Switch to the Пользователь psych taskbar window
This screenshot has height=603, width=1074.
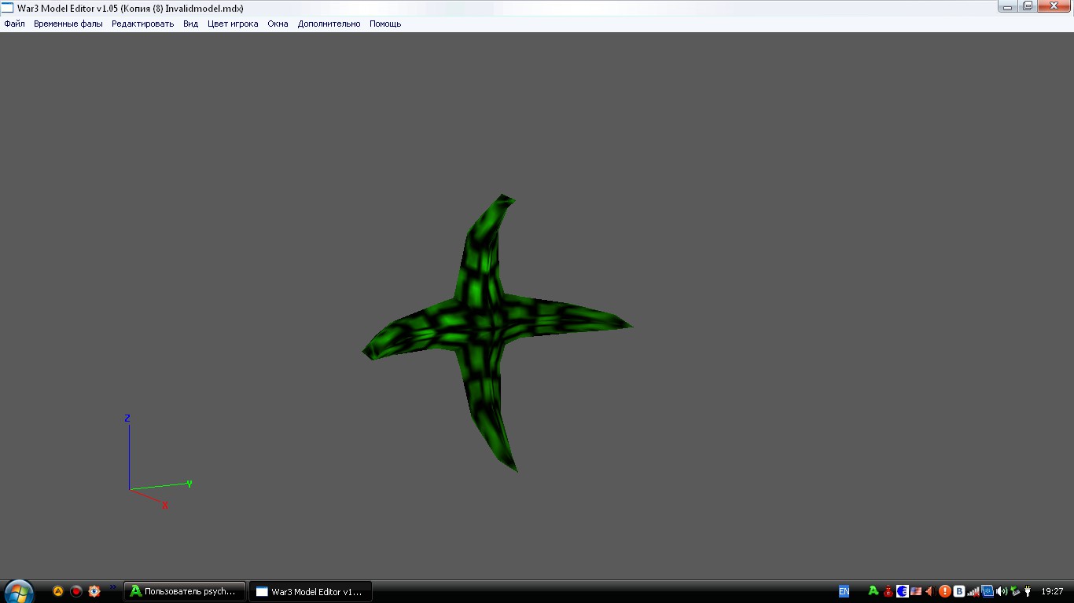(x=185, y=591)
